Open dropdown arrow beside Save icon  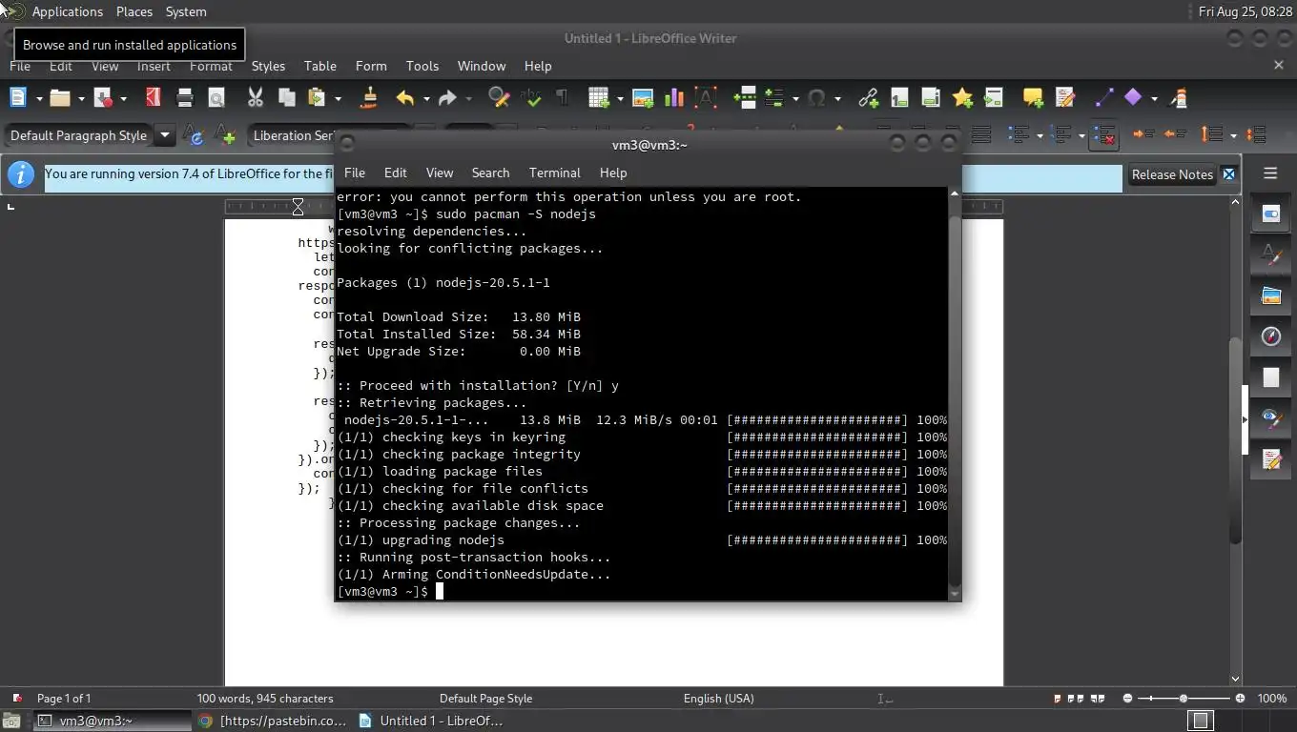pyautogui.click(x=123, y=98)
